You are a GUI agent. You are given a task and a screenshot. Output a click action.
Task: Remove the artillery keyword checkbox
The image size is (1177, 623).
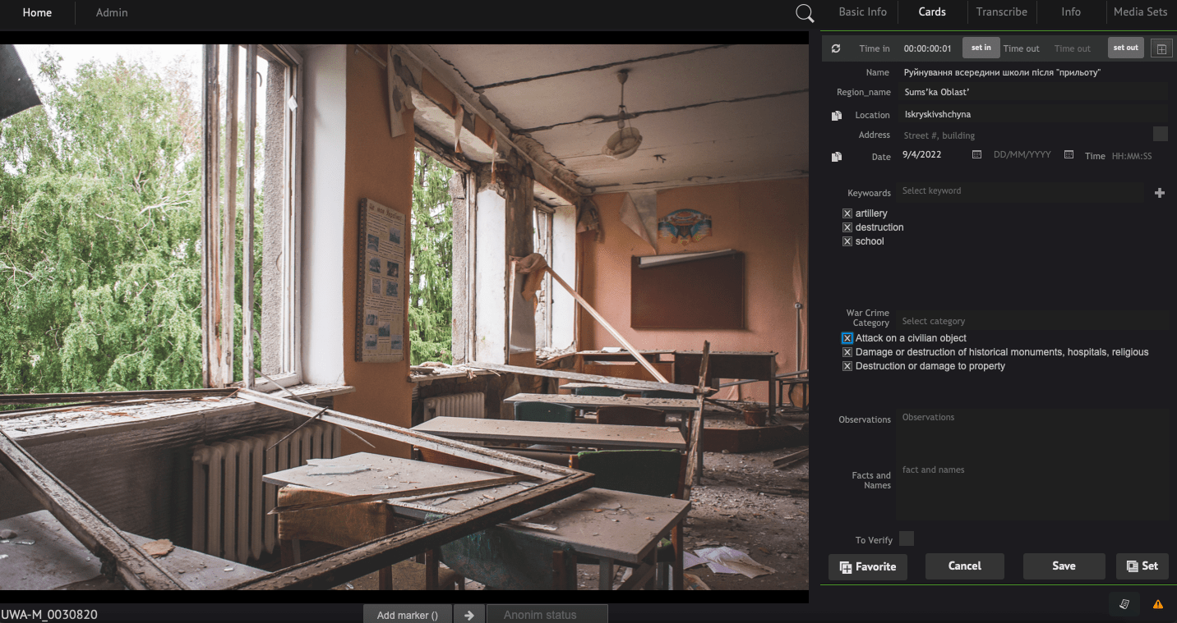tap(847, 213)
